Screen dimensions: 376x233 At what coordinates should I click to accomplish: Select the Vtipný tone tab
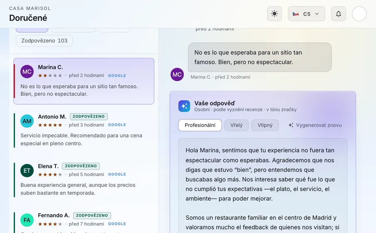pos(265,125)
